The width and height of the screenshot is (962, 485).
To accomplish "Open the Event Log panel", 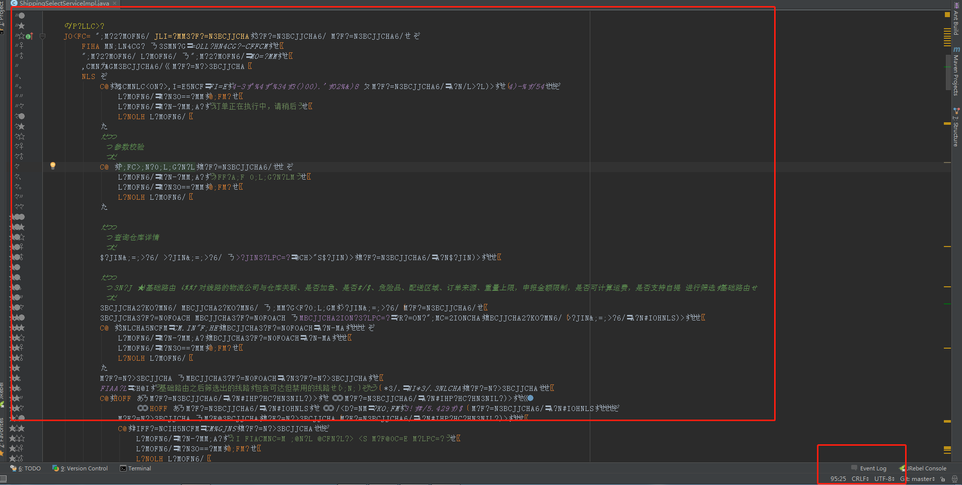I will (x=869, y=468).
